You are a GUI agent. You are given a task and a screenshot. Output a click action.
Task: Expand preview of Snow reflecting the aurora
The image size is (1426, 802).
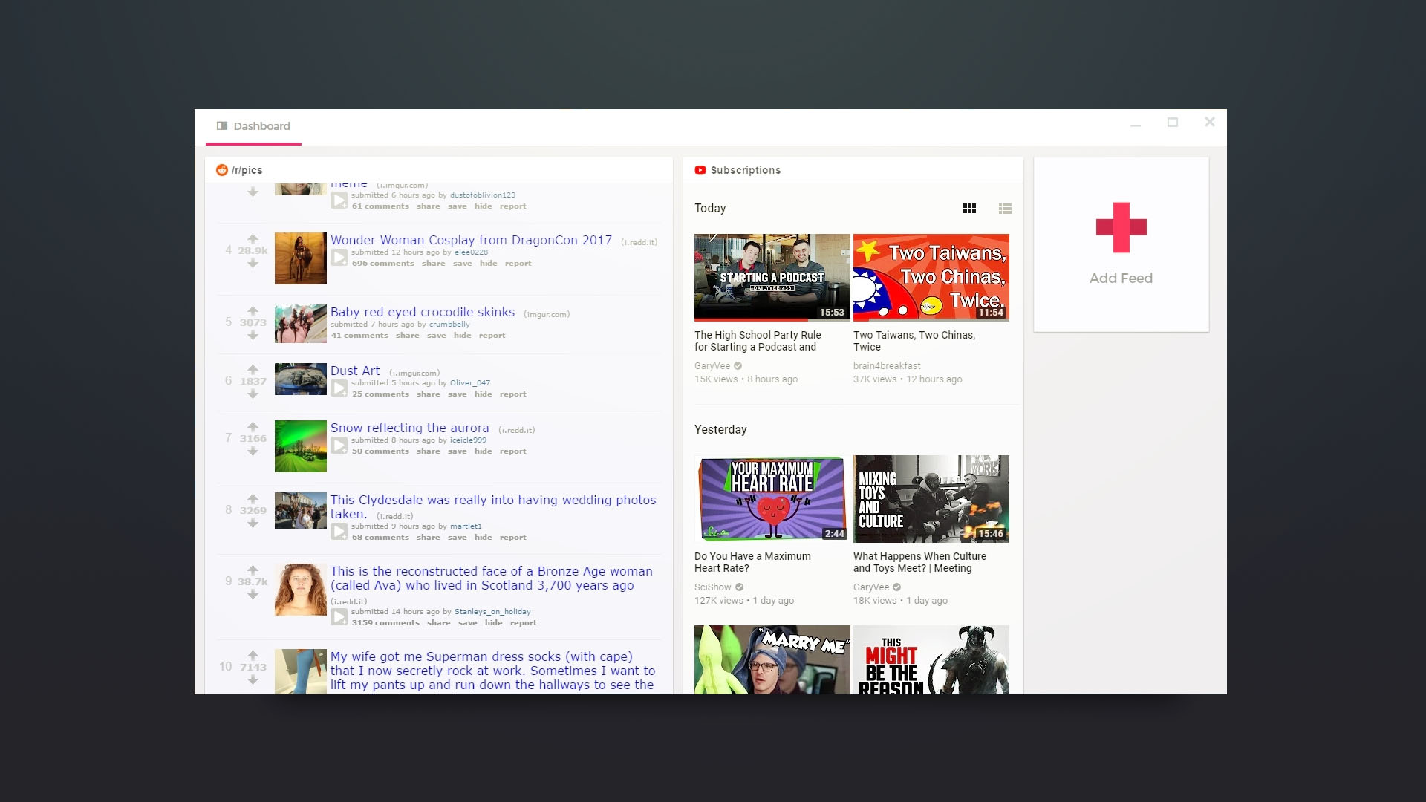339,446
